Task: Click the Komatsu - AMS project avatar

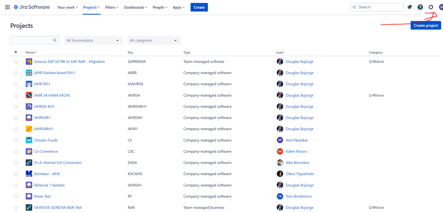Action: tap(28, 174)
